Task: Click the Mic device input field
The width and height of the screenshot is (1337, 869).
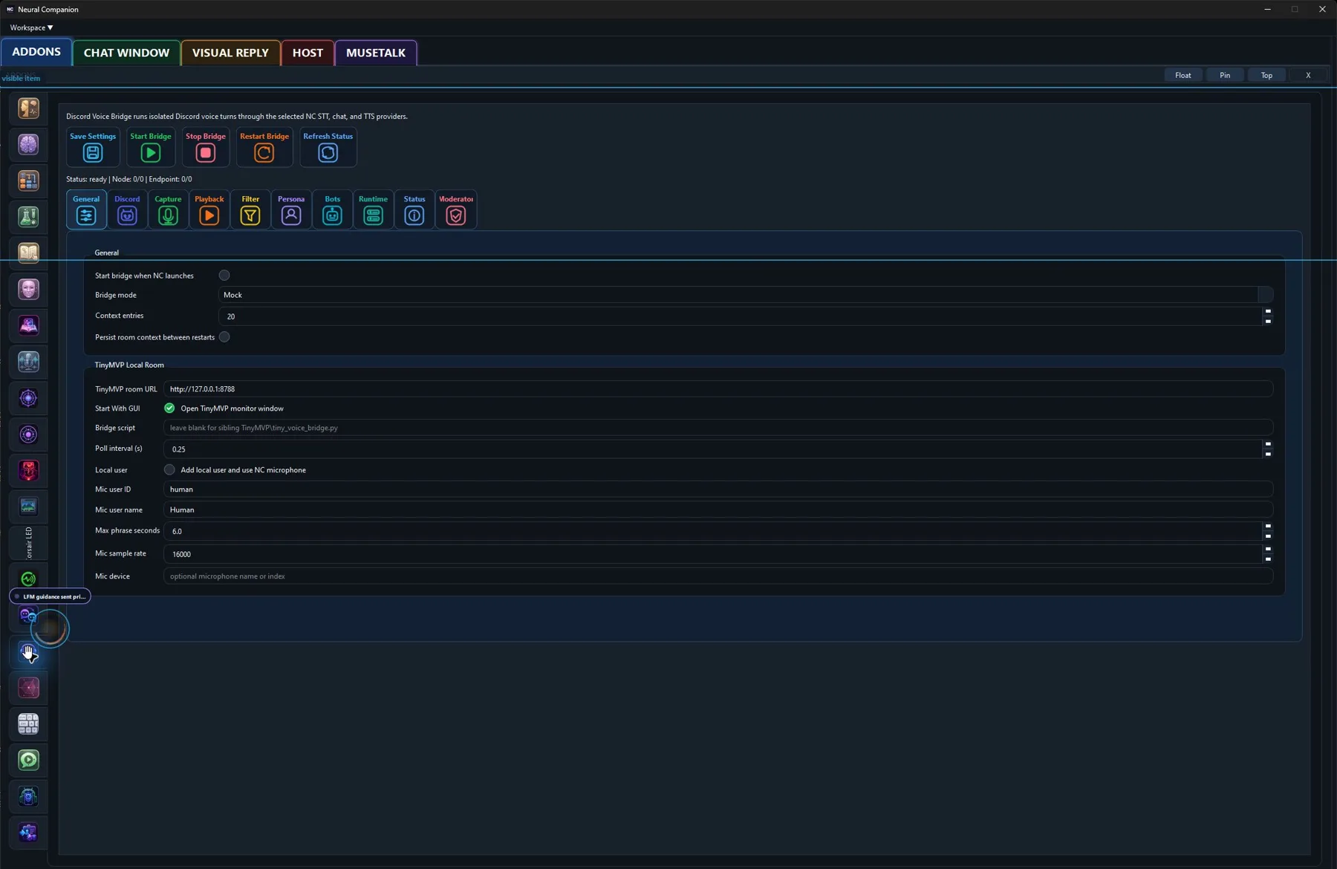Action: click(x=718, y=576)
